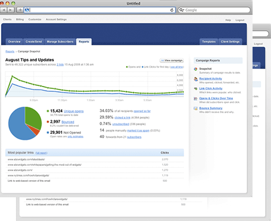
Task: Click the Account Settings menu item
Action: [56, 20]
